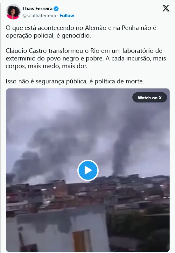Click the line about segurança pública
The image size is (175, 253).
click(x=75, y=81)
